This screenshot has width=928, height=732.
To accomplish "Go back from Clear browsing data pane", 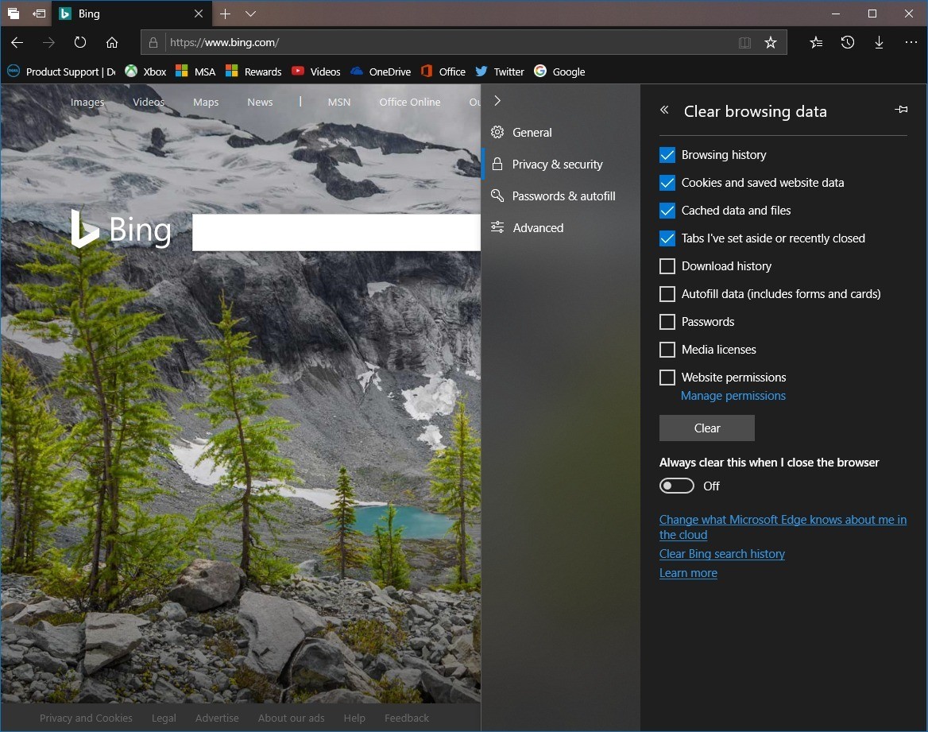I will (664, 110).
